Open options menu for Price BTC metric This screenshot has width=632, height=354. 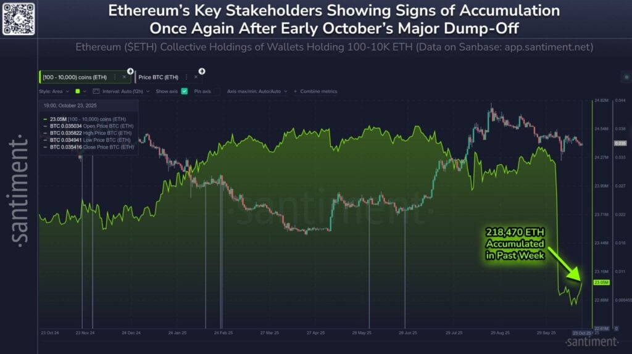(x=186, y=77)
